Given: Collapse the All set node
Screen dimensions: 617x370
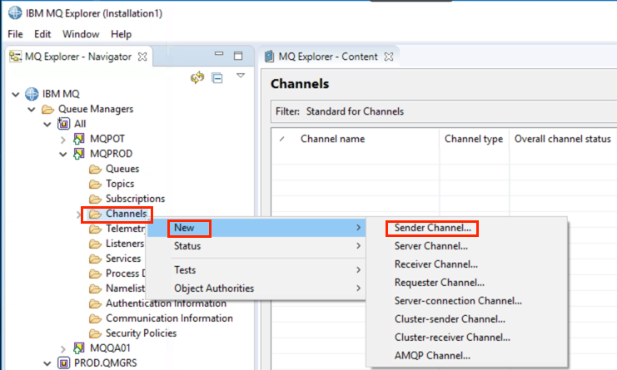Looking at the screenshot, I should point(47,124).
